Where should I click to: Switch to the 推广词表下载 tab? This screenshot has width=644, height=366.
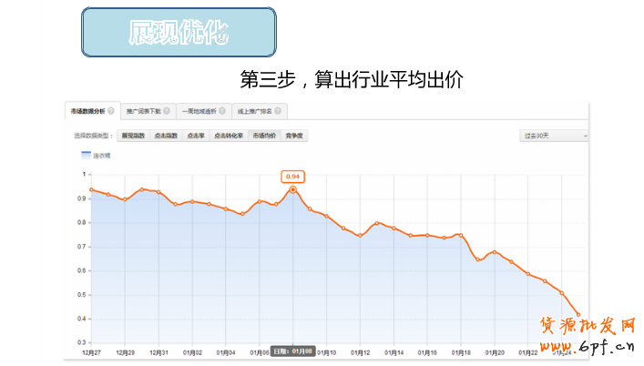tap(144, 111)
